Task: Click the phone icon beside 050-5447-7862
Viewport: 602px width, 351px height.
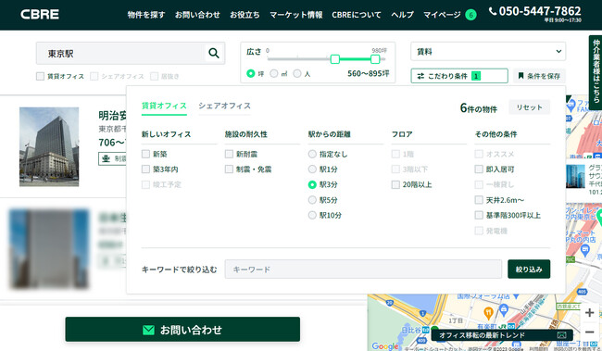Action: [493, 11]
